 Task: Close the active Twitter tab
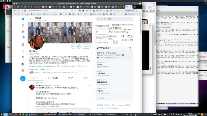(131, 7)
